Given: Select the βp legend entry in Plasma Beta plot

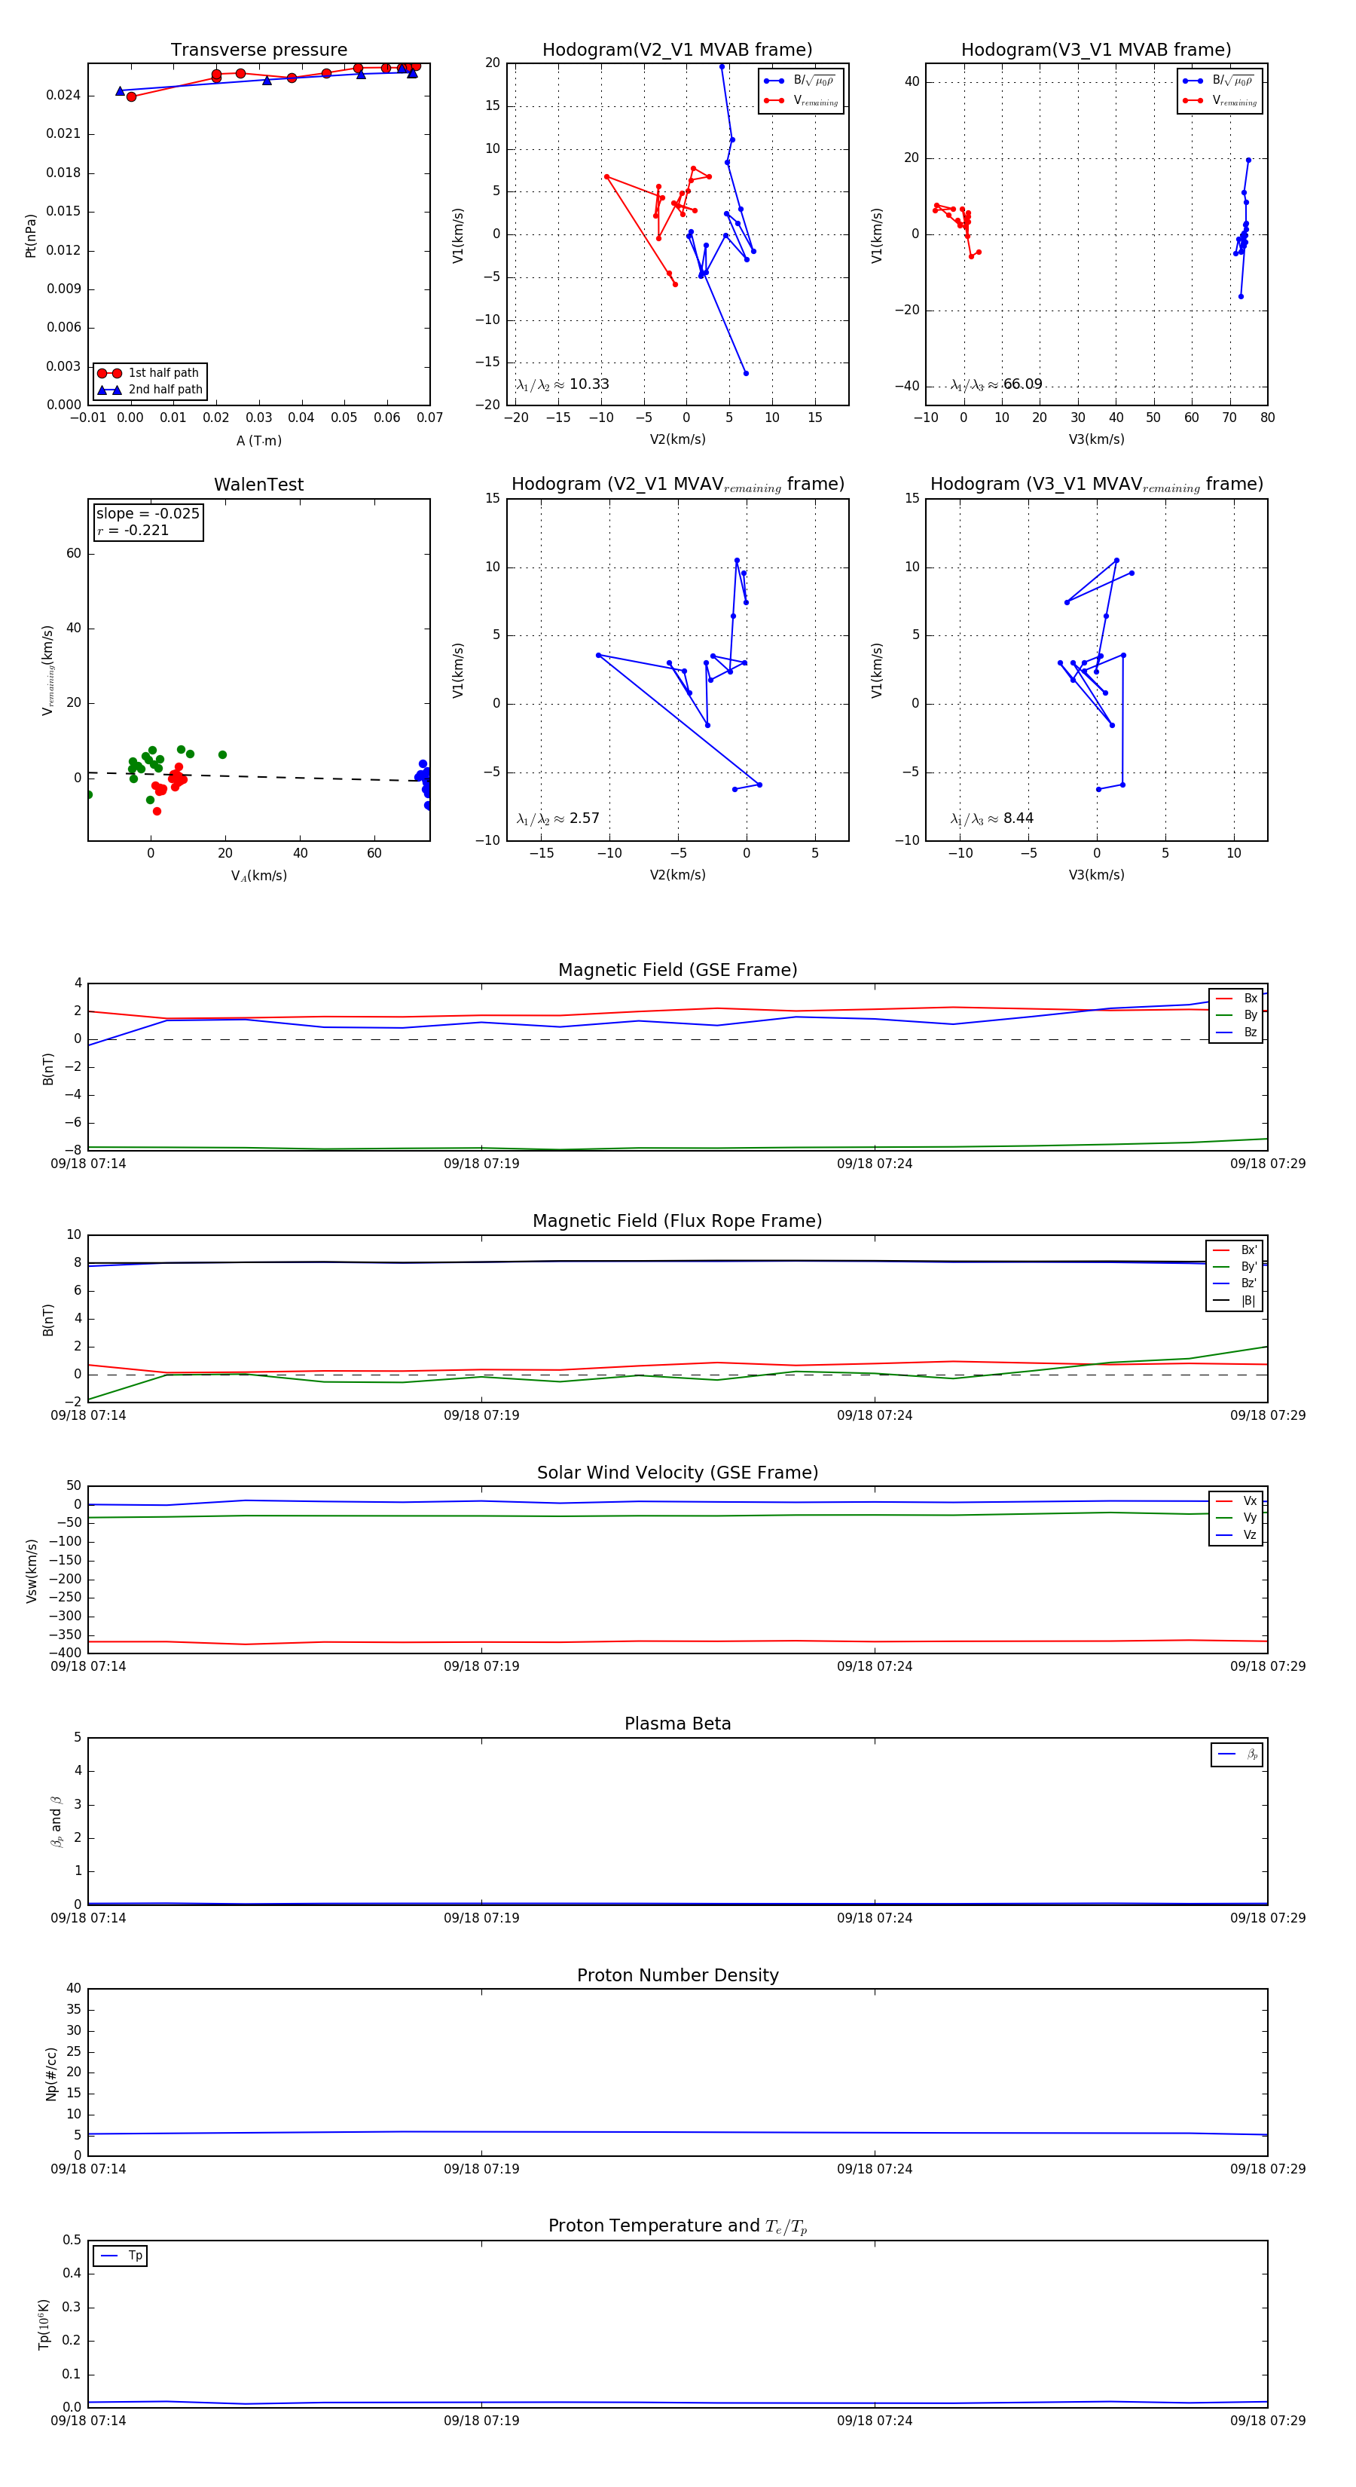Looking at the screenshot, I should click(1237, 1754).
